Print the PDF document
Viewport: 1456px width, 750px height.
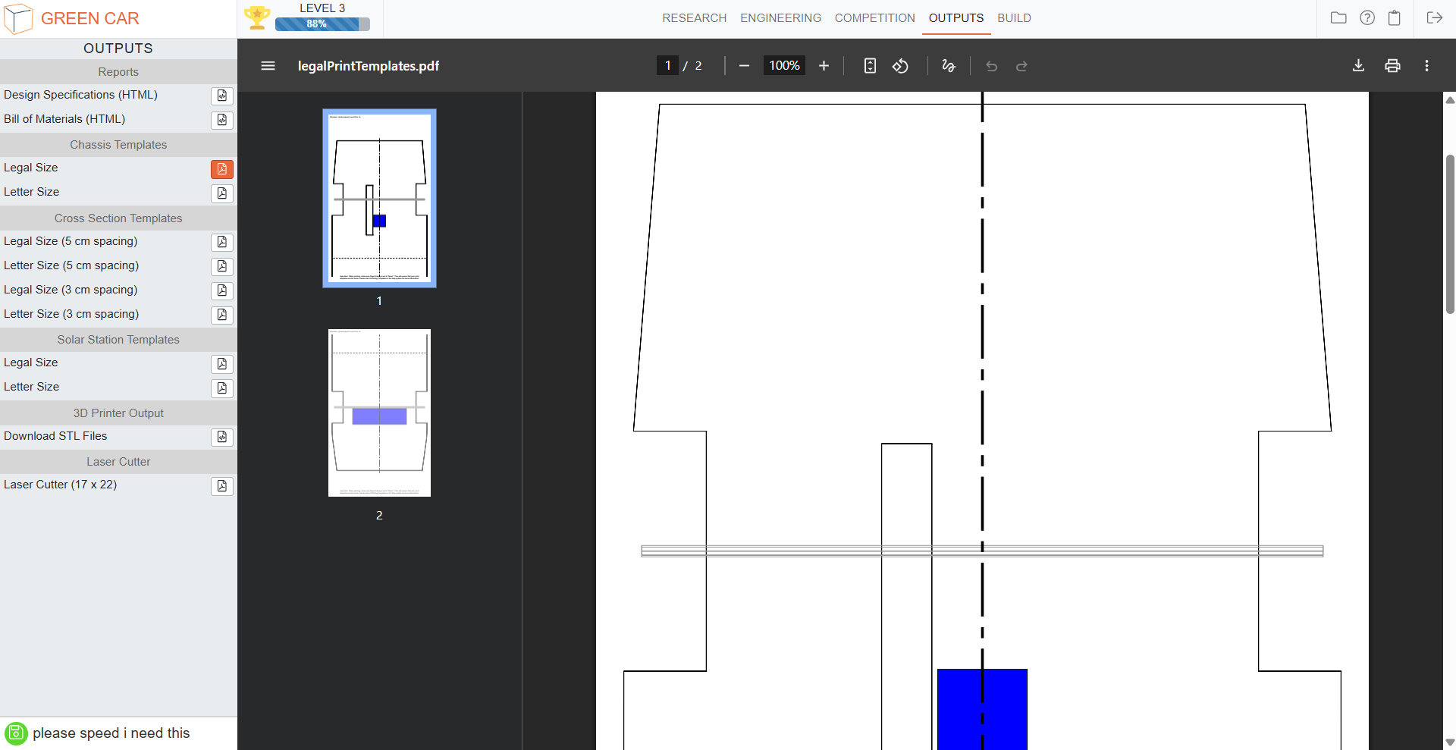pyautogui.click(x=1392, y=66)
